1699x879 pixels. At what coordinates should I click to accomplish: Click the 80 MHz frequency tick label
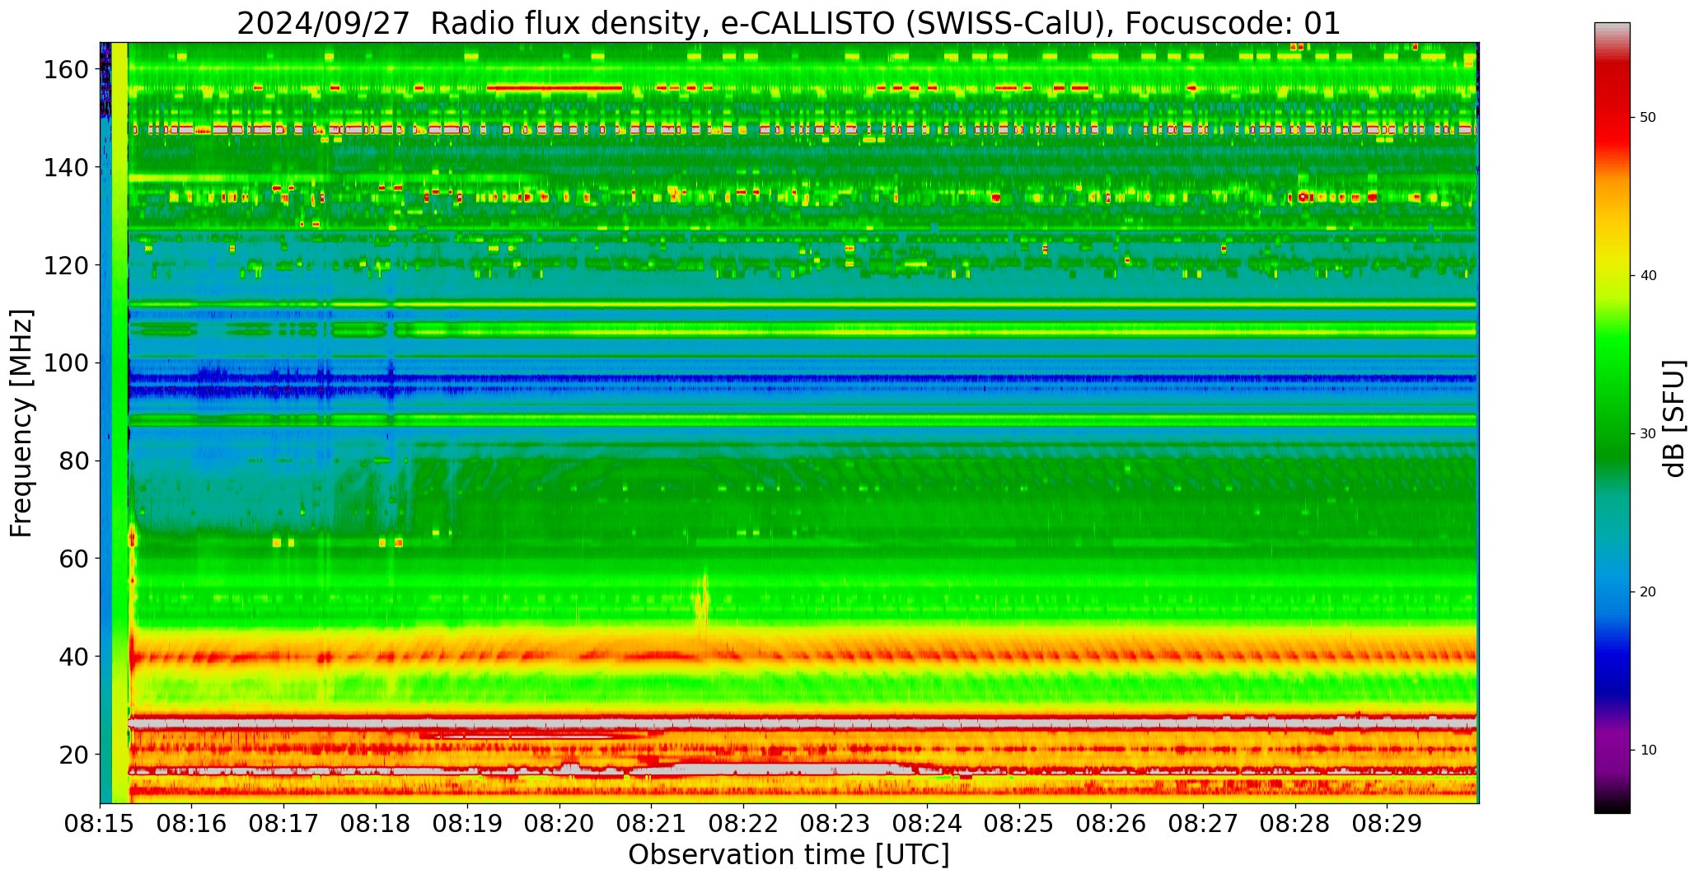(x=73, y=461)
